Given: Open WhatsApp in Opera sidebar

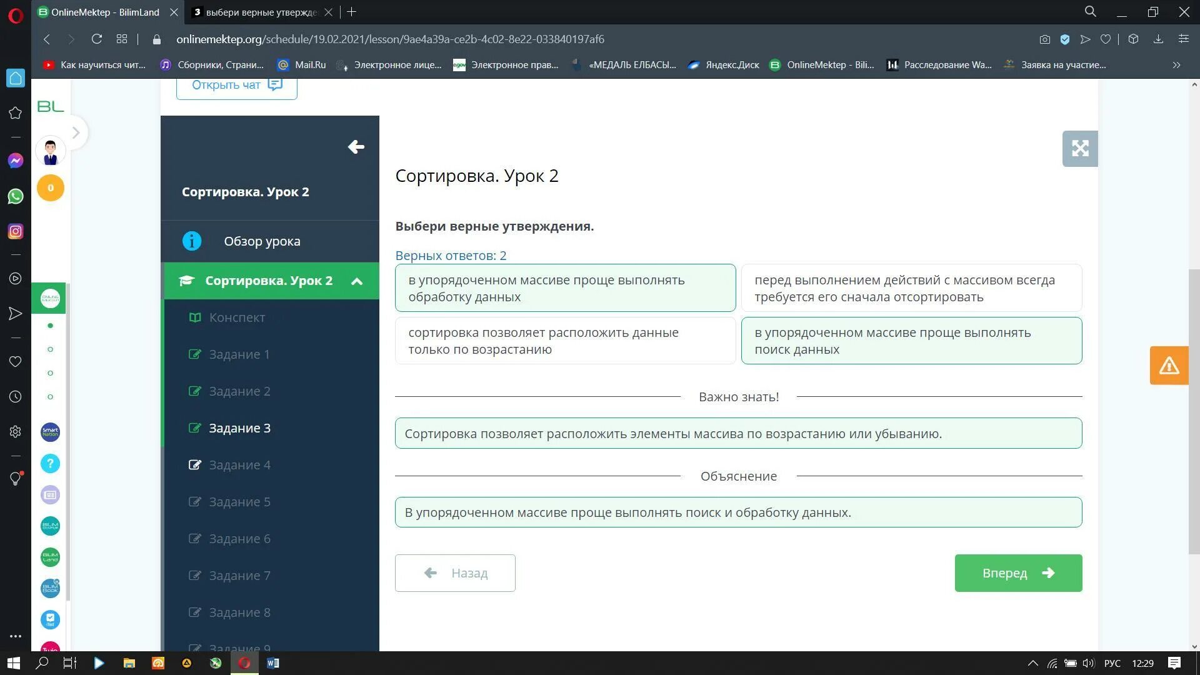Looking at the screenshot, I should click(x=16, y=196).
